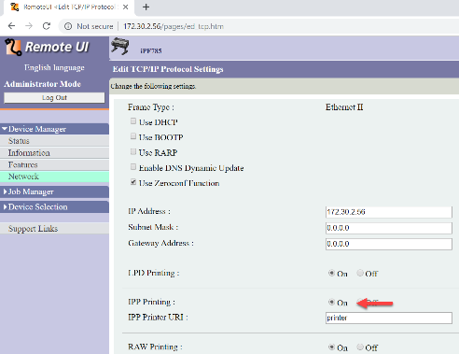Click English language link

point(54,67)
